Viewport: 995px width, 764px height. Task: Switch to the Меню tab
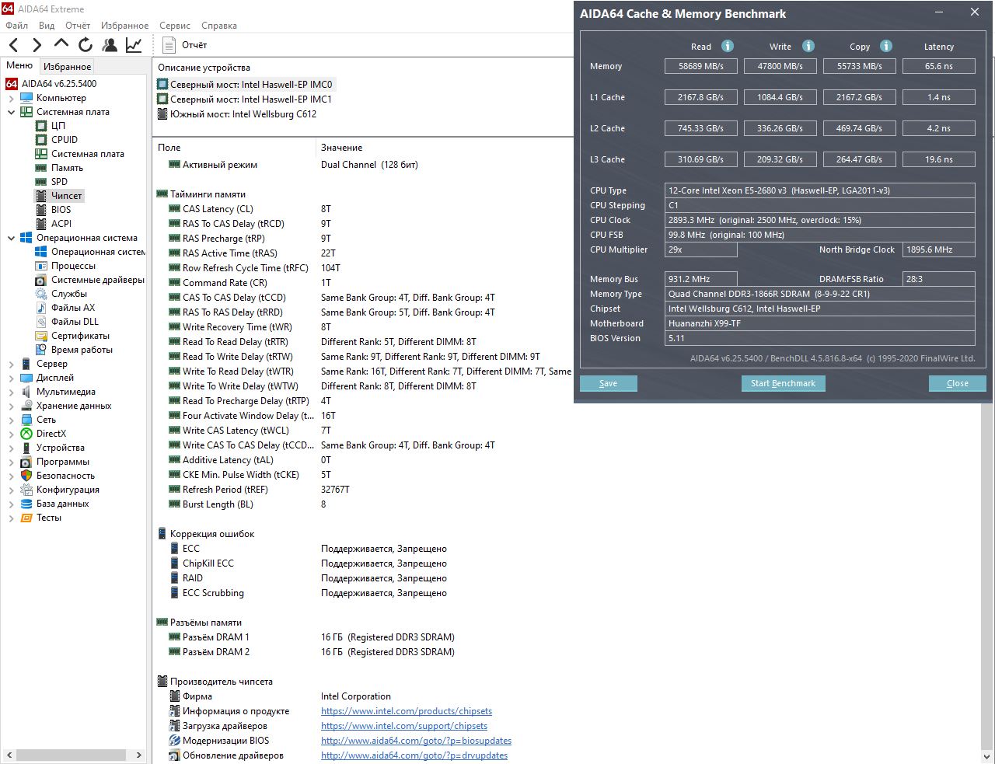point(19,65)
